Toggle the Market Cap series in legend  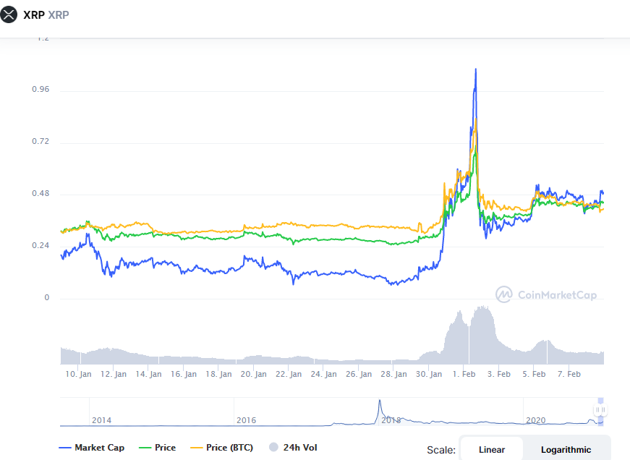(92, 448)
